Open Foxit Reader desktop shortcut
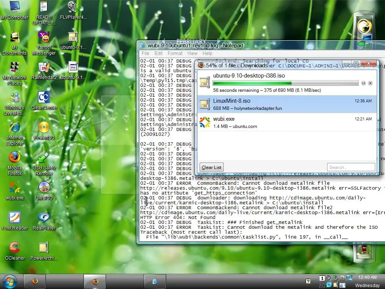Viewport: 385px width, 289px height. [x=15, y=221]
